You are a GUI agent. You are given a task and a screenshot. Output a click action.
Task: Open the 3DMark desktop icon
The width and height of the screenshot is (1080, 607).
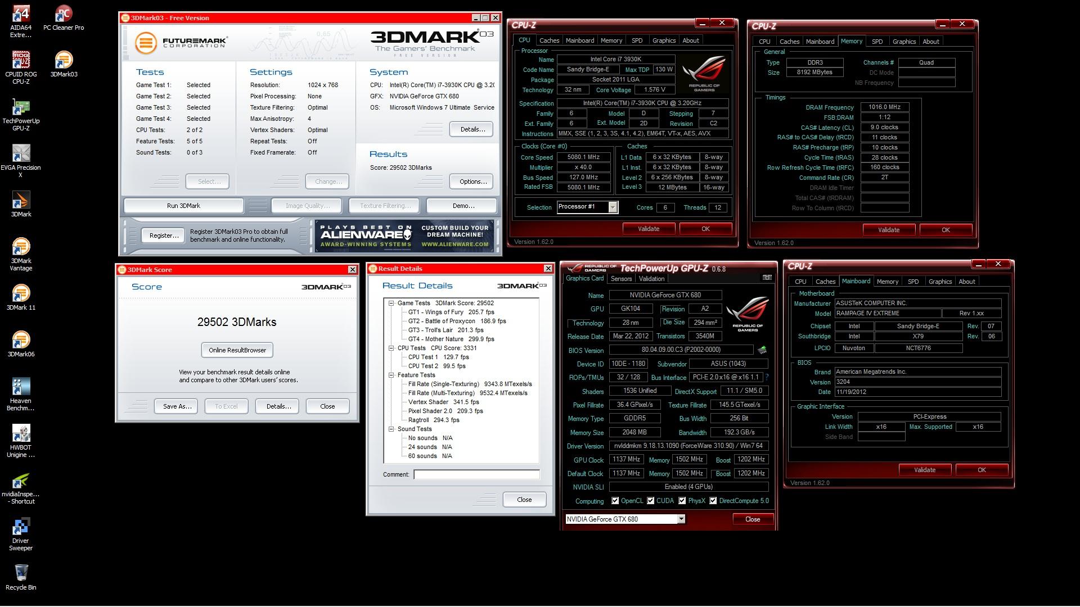(21, 204)
